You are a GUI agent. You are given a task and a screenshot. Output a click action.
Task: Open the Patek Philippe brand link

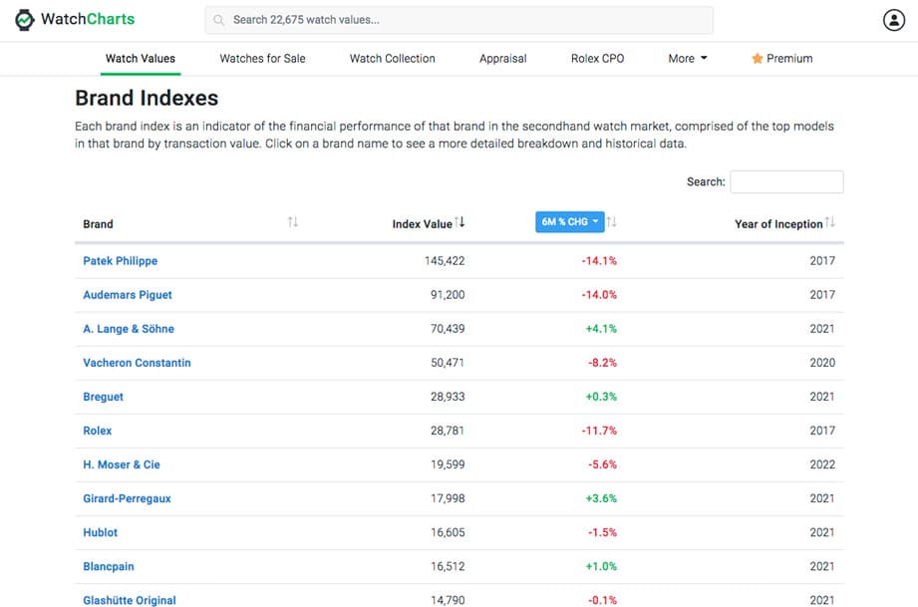pos(121,261)
